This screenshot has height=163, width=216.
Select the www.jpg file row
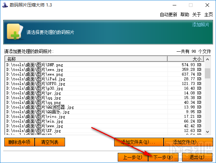pyautogui.click(x=105, y=126)
